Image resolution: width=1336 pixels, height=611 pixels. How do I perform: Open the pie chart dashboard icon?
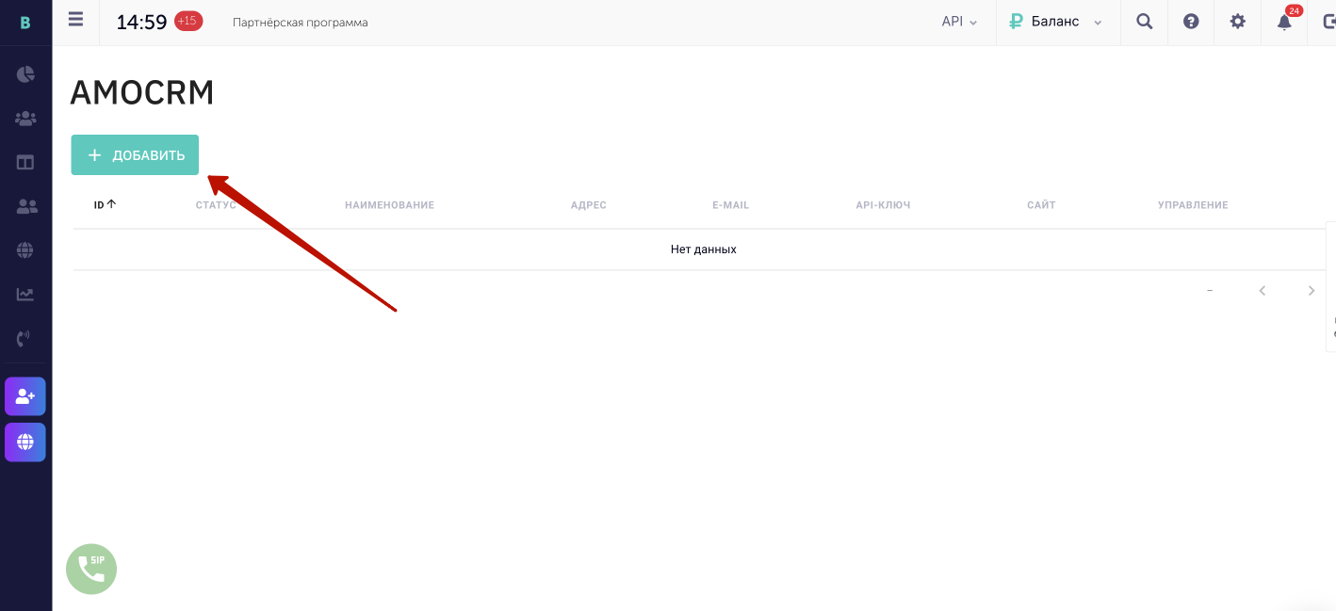point(25,74)
